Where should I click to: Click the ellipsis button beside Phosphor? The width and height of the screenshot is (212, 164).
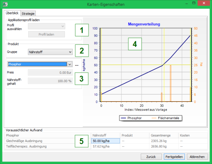point(77,65)
